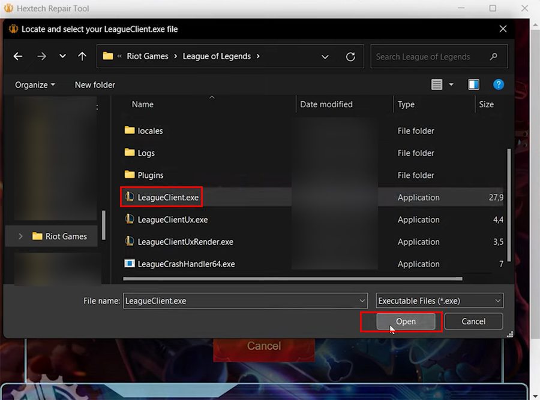Switch the file list view mode
The height and width of the screenshot is (400, 540).
[437, 84]
